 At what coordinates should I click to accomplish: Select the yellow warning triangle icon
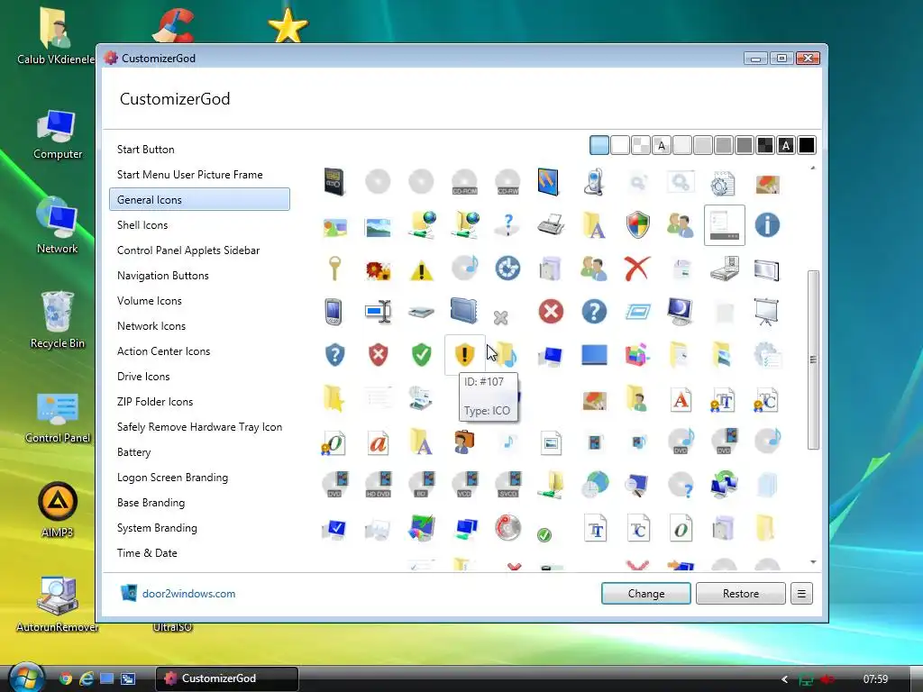click(422, 270)
